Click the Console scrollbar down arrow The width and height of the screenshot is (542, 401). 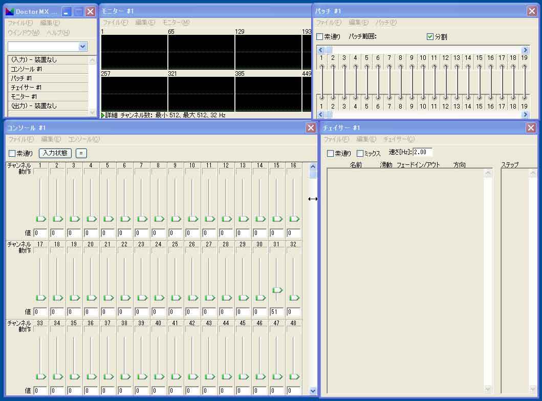(x=313, y=391)
